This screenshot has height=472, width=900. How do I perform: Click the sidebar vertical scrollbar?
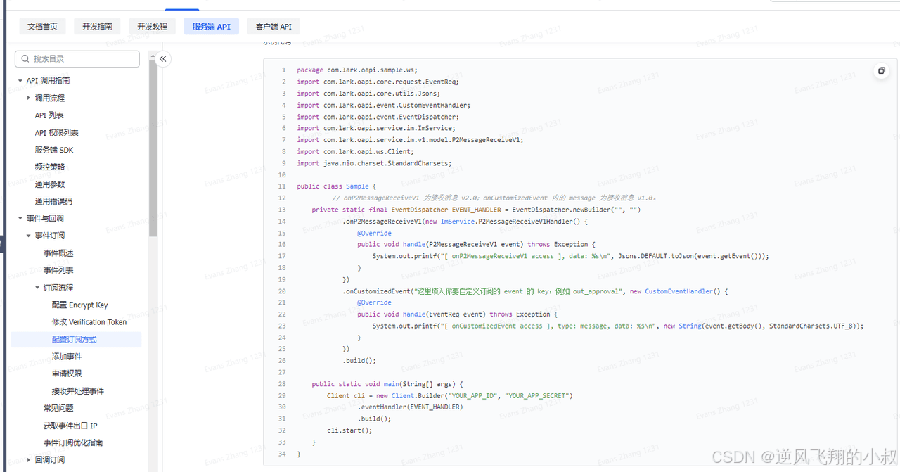pyautogui.click(x=153, y=148)
